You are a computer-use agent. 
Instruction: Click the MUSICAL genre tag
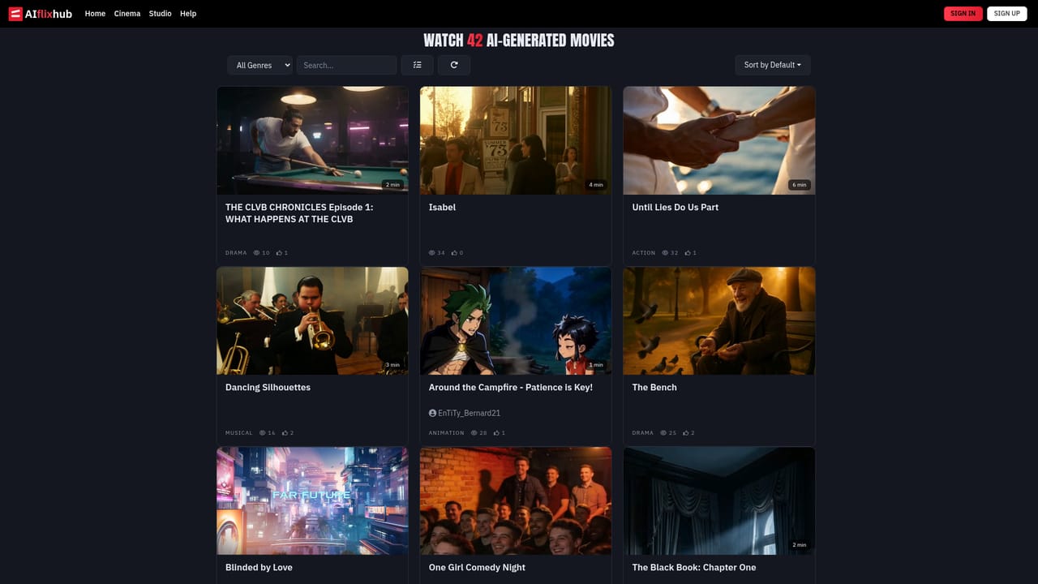[x=239, y=433]
